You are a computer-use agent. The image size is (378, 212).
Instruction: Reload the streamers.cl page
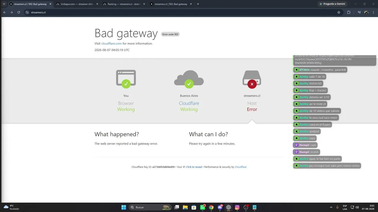(x=19, y=12)
